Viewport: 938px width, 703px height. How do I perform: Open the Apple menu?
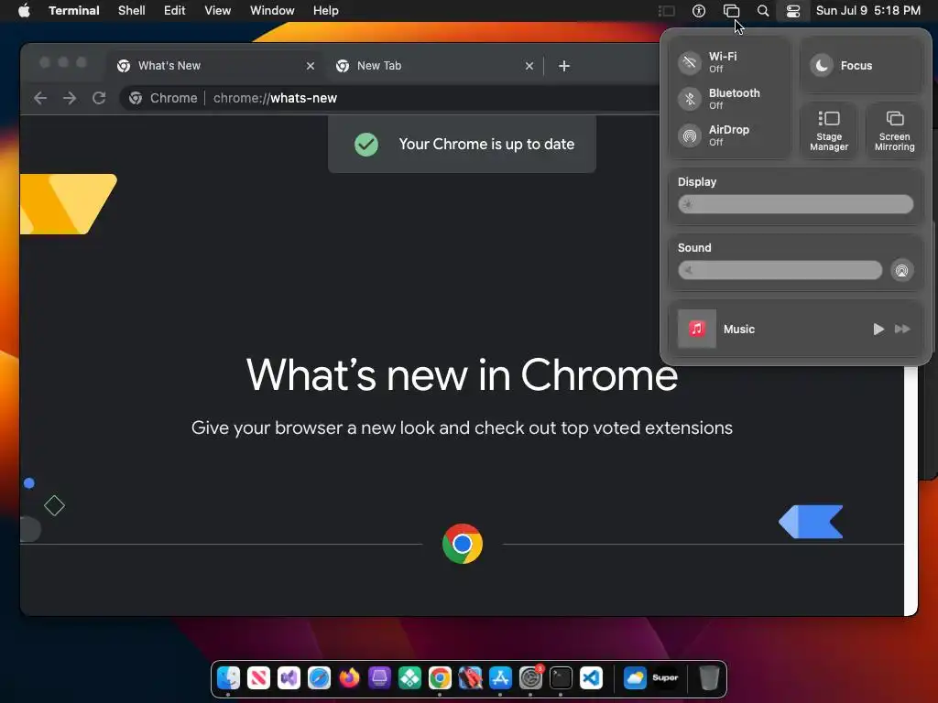(24, 11)
